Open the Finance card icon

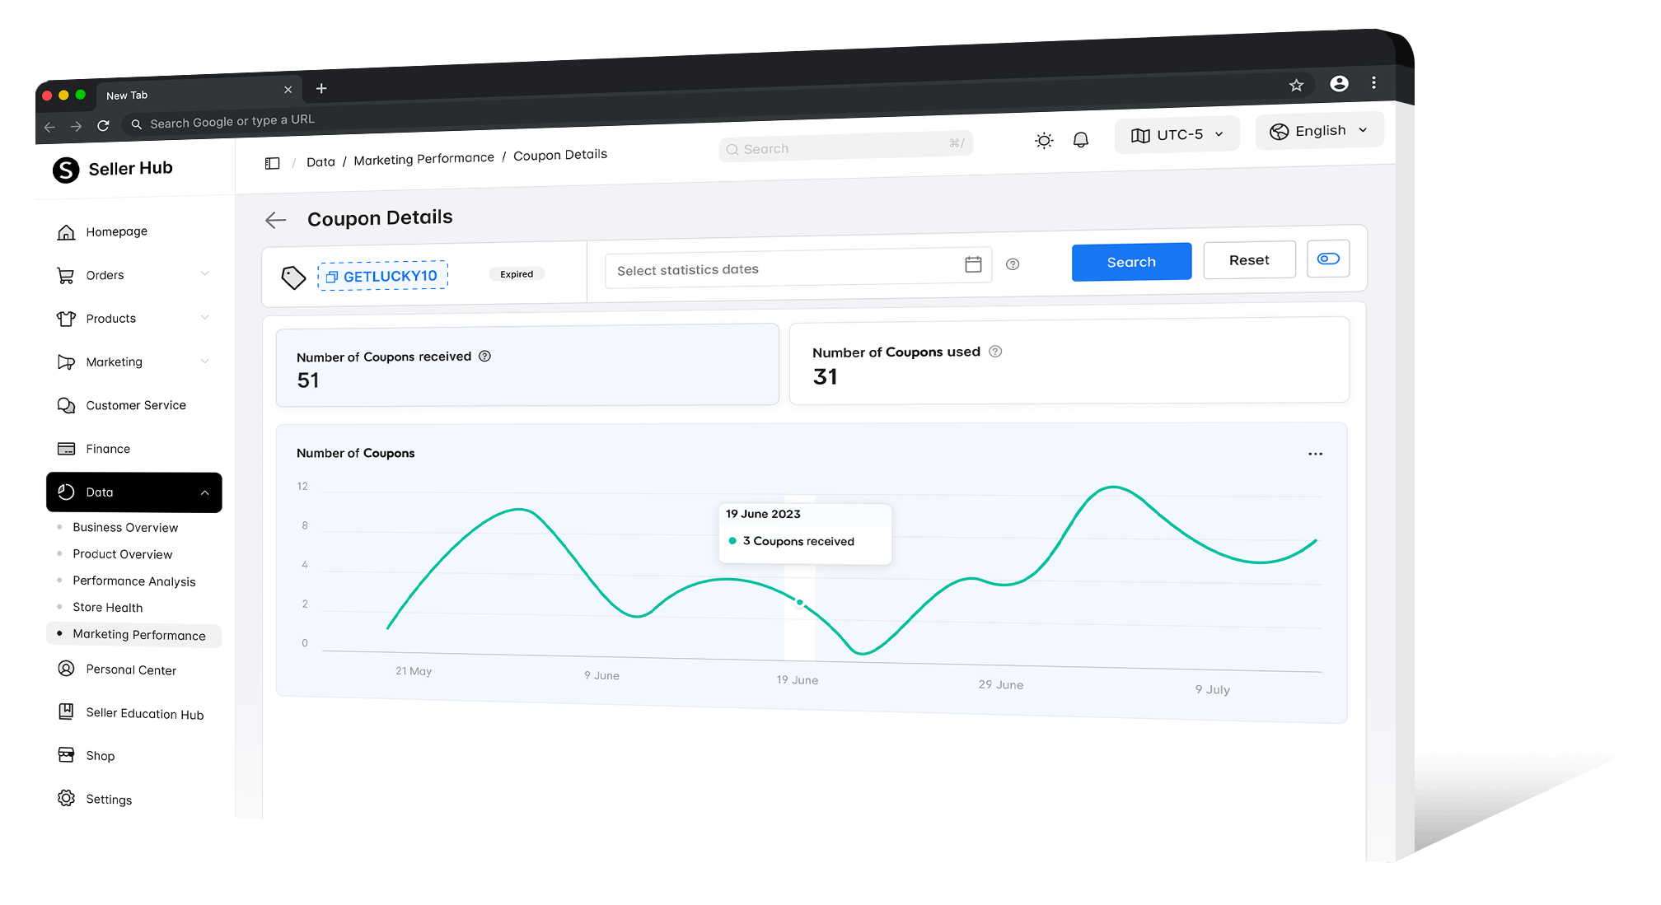pos(66,448)
